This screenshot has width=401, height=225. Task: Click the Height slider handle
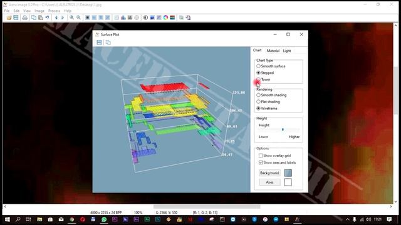pos(283,129)
